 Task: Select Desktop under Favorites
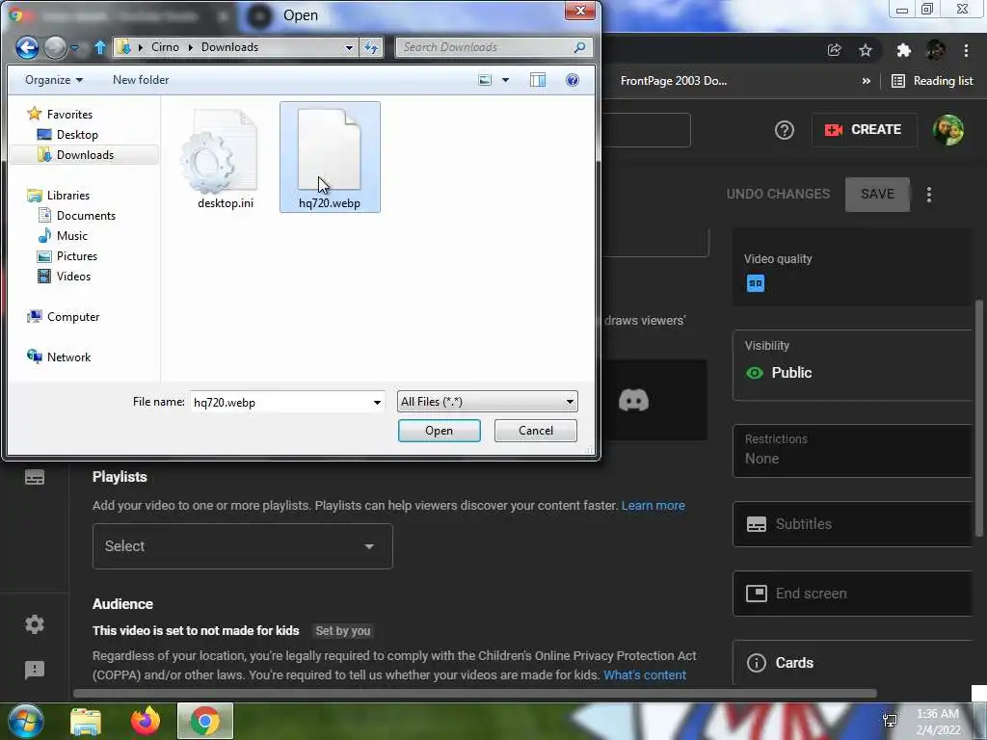tap(77, 135)
